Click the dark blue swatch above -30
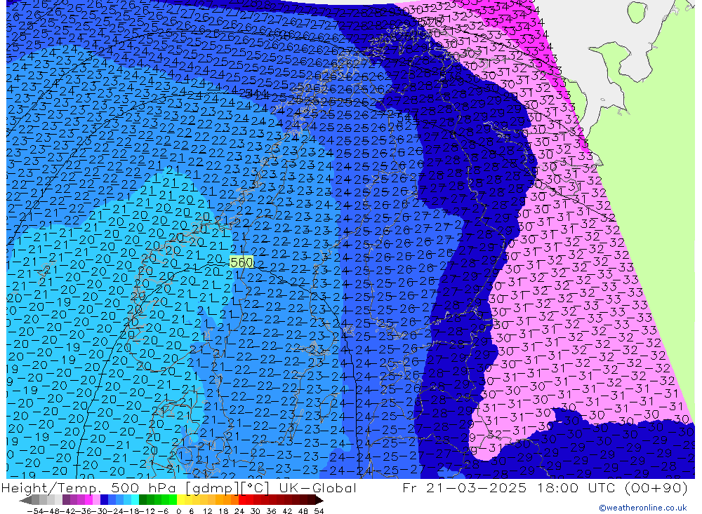Screen dimensions: 702x514 [104, 500]
